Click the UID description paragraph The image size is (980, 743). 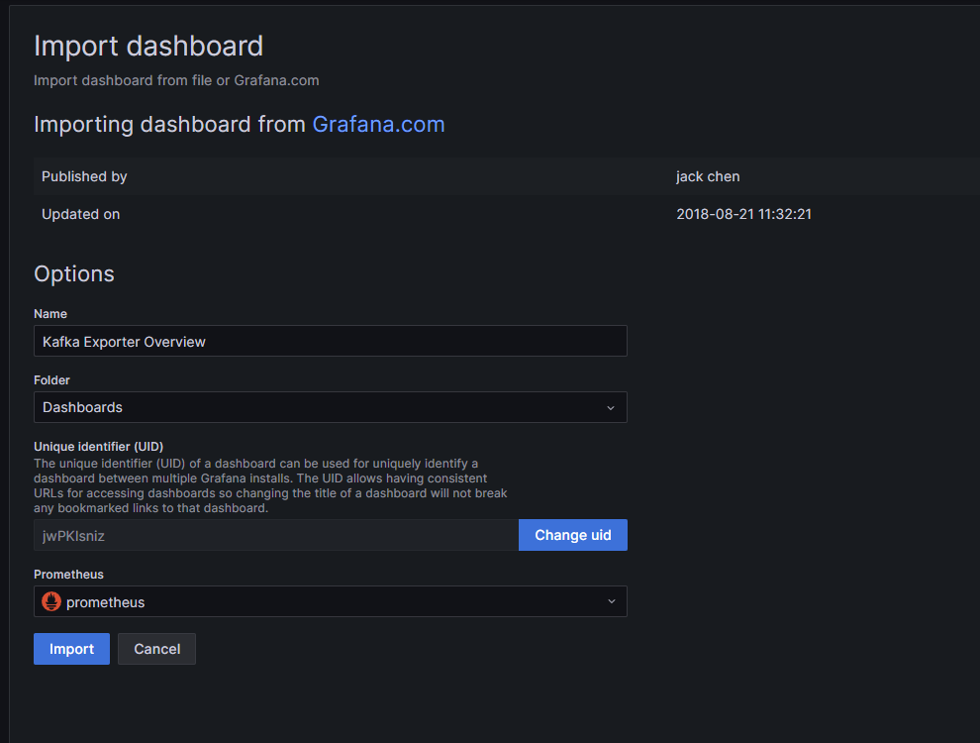tap(270, 485)
